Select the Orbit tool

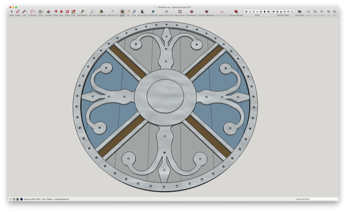(122, 12)
